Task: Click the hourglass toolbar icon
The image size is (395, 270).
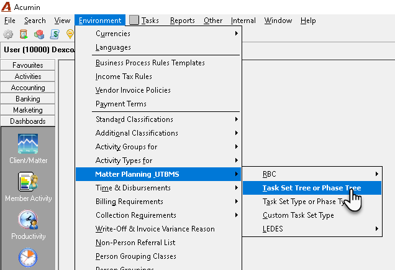Action: 24,34
